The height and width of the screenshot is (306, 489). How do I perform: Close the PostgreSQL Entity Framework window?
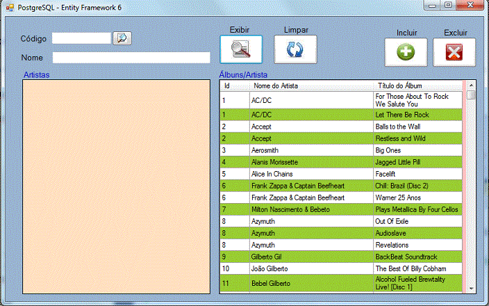pos(470,5)
